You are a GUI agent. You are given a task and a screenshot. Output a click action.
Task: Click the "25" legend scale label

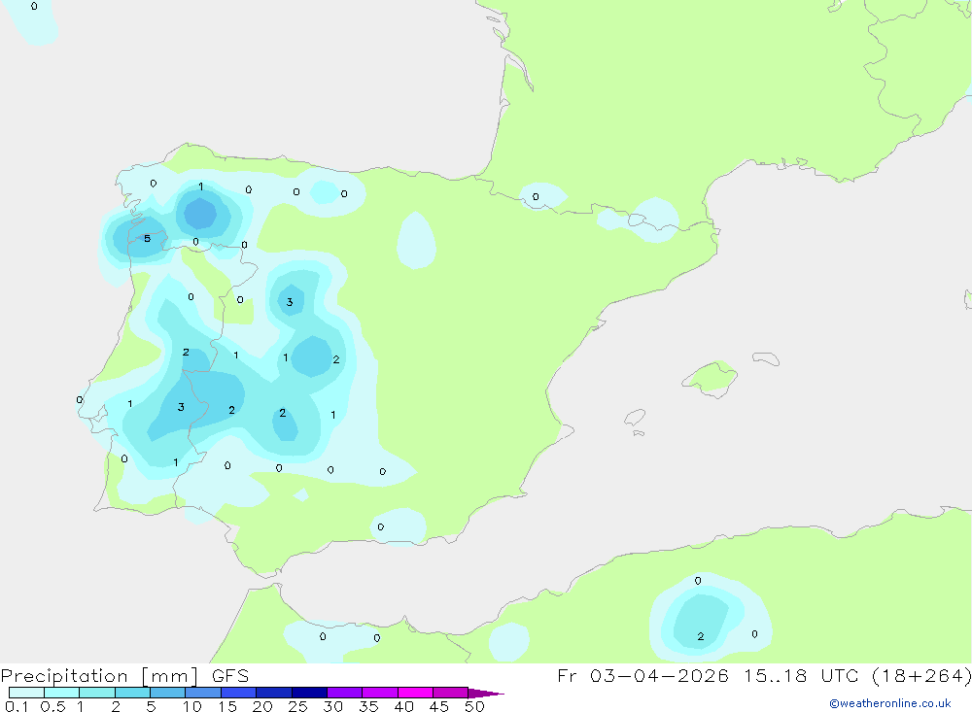(x=297, y=706)
